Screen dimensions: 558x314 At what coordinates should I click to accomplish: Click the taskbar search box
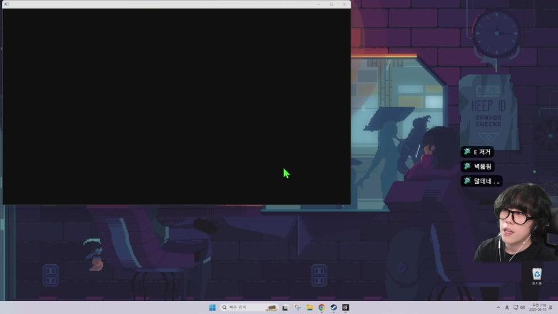pyautogui.click(x=249, y=307)
